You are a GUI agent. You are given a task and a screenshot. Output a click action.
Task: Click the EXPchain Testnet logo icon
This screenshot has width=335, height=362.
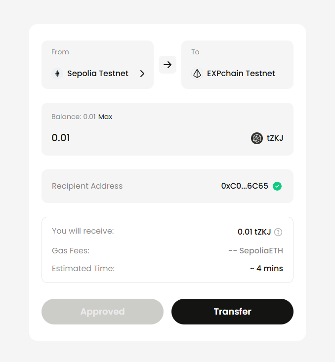click(197, 74)
